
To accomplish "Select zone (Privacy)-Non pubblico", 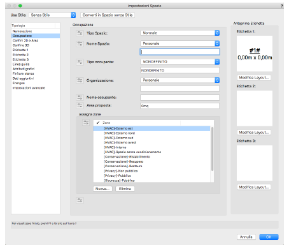I will (152, 171).
